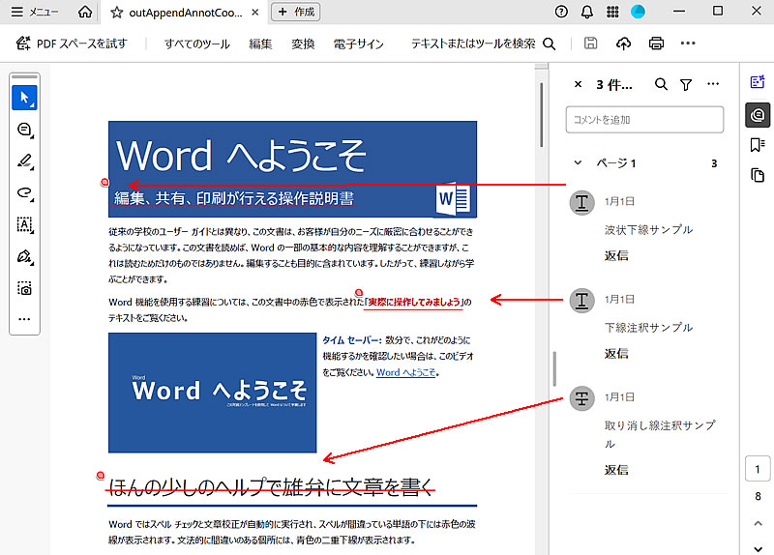Go to previous page with up chevron
This screenshot has width=774, height=555.
(758, 523)
